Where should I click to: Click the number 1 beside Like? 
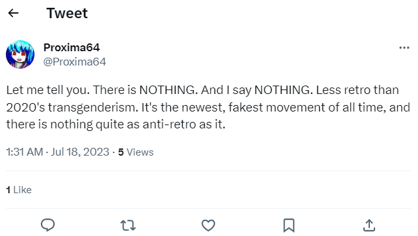pyautogui.click(x=8, y=190)
